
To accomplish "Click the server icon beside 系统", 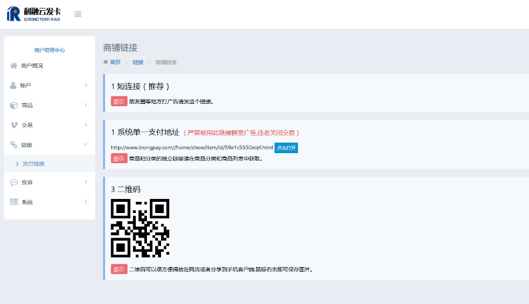I will point(14,202).
